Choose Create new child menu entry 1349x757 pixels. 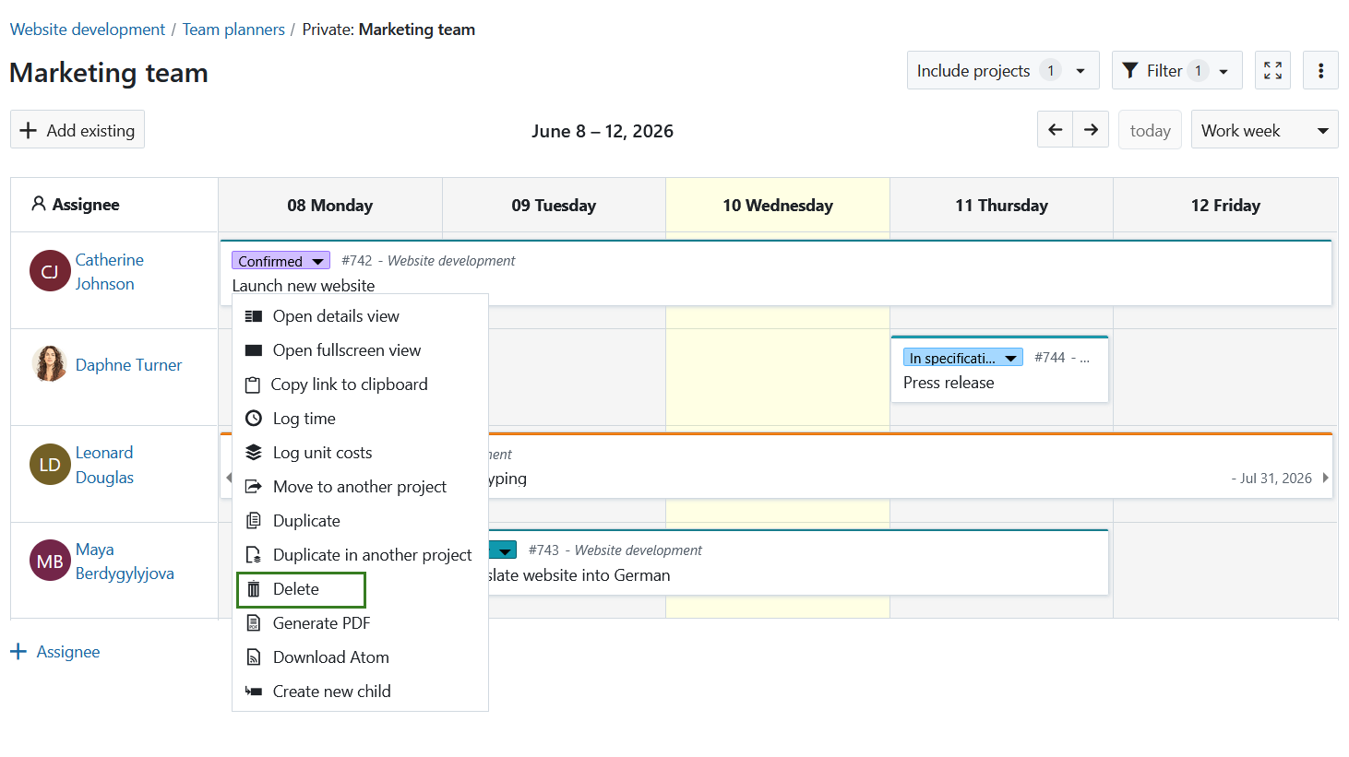click(360, 692)
